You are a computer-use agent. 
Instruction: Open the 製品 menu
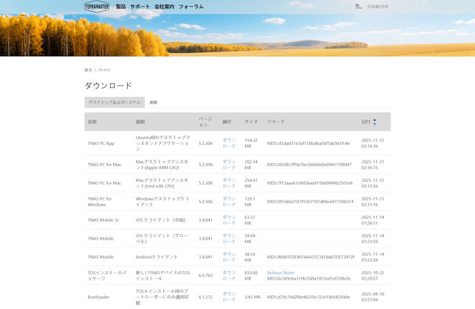click(121, 7)
